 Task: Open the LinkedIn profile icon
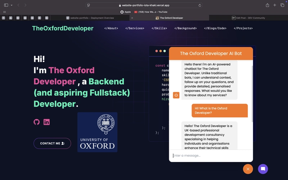pos(46,122)
